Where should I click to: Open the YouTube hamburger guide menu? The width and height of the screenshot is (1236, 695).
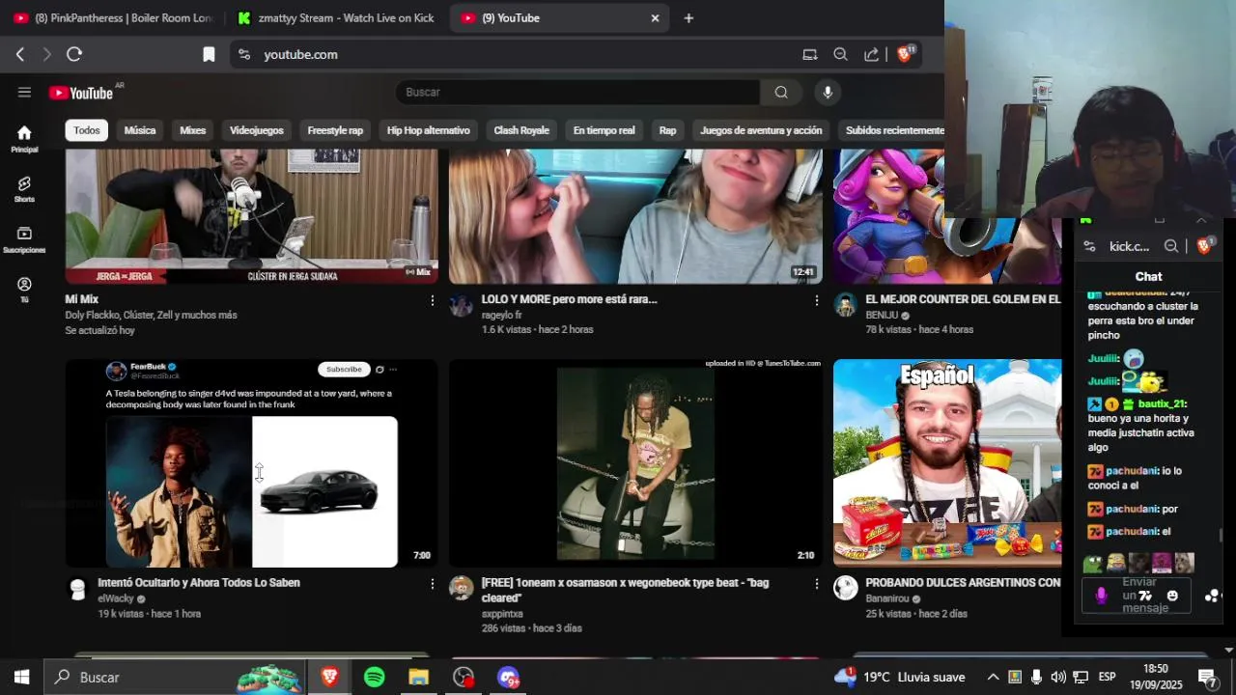[24, 93]
